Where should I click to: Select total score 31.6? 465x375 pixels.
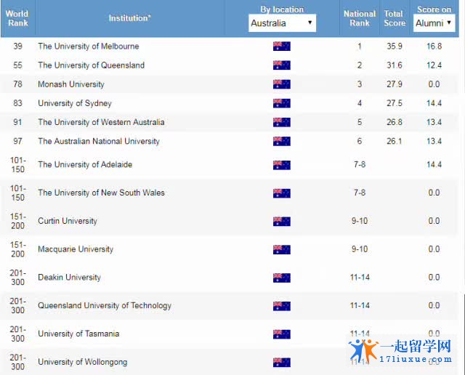[395, 65]
